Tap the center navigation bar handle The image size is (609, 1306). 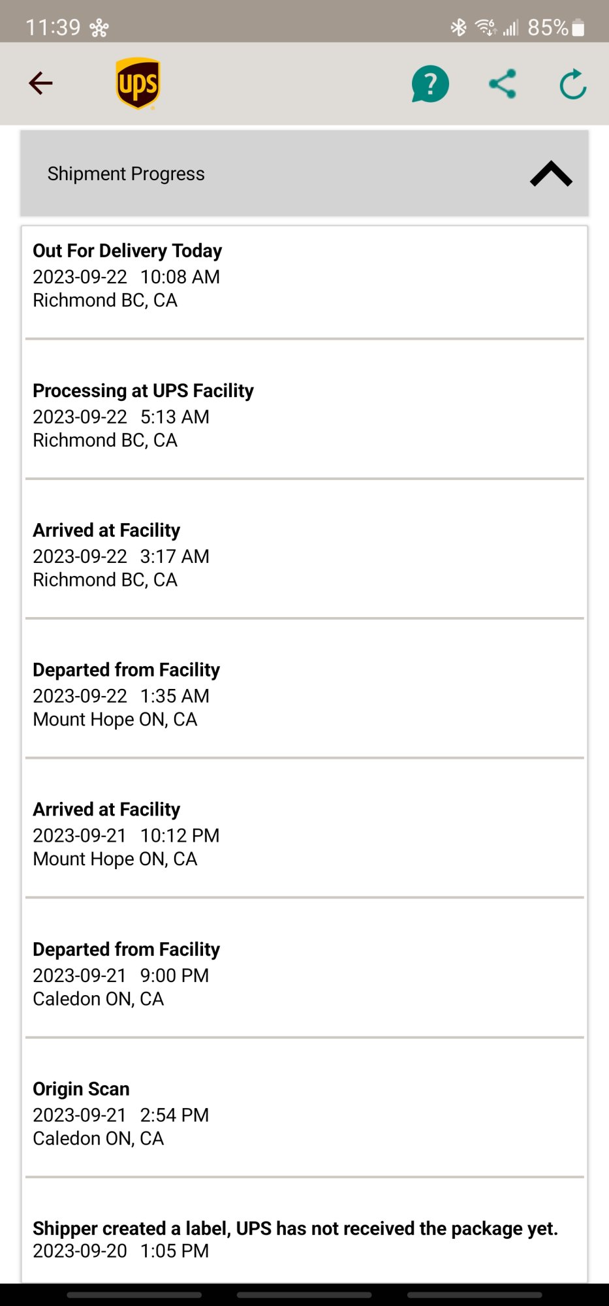tap(304, 1295)
